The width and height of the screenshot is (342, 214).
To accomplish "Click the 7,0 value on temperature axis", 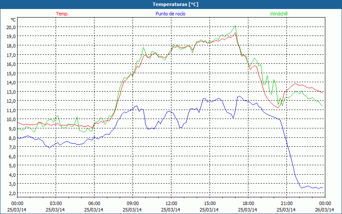I will click(12, 147).
